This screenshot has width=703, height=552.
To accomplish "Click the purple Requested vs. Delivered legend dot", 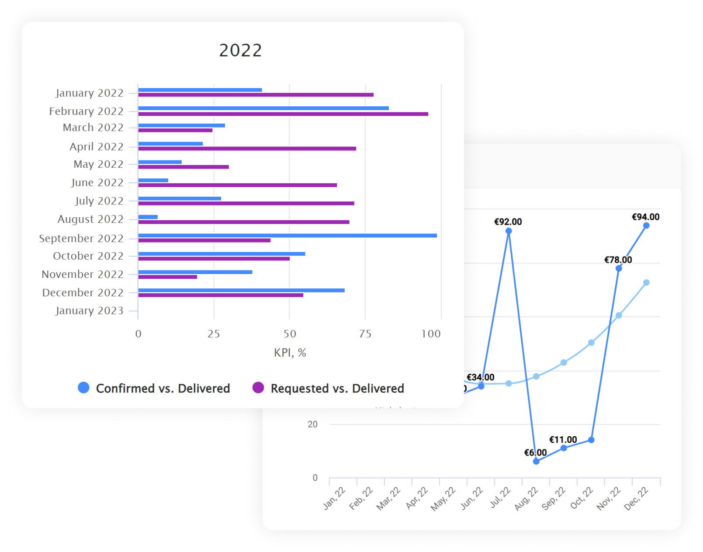I will pyautogui.click(x=258, y=388).
